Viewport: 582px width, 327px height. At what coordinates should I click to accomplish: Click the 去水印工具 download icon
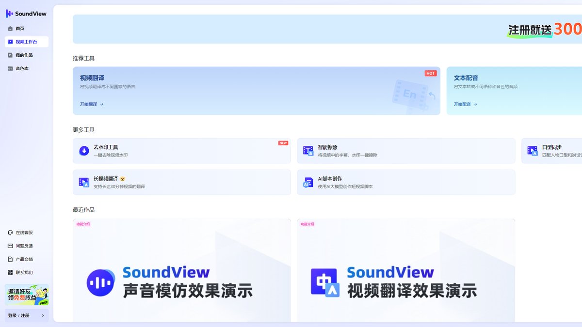pyautogui.click(x=84, y=151)
